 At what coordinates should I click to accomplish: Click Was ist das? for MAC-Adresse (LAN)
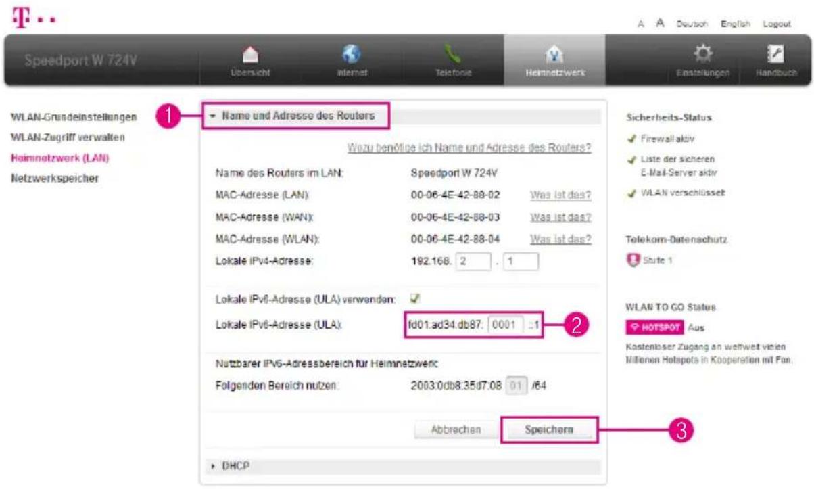pos(561,195)
